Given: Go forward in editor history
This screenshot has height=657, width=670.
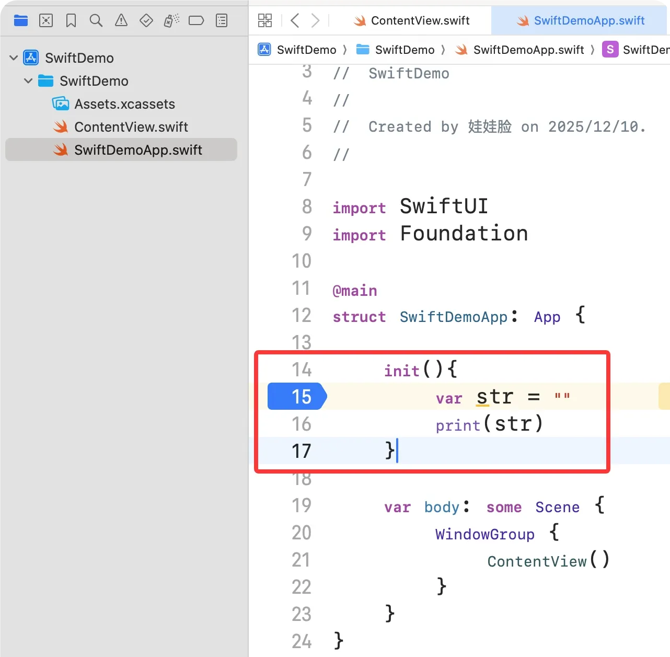Looking at the screenshot, I should [315, 20].
